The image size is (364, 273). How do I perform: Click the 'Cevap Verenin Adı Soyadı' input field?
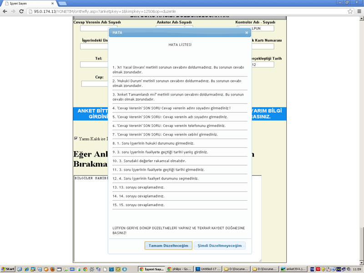click(x=94, y=28)
